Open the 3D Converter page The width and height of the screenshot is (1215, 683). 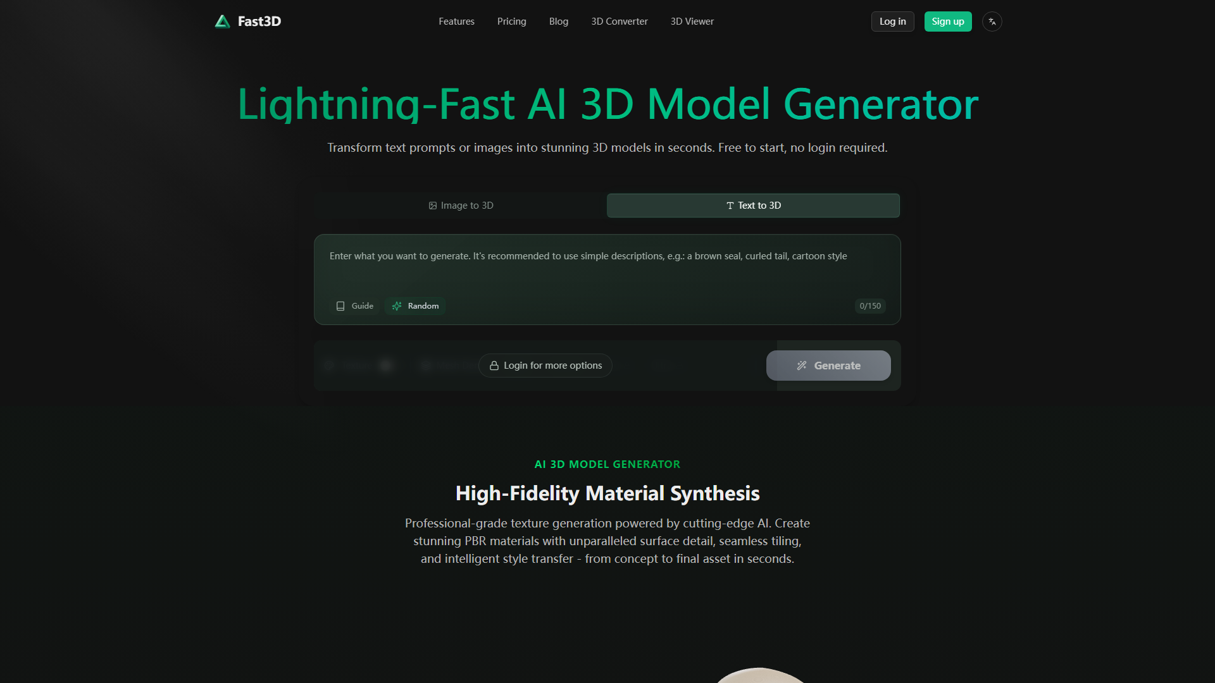click(x=619, y=22)
